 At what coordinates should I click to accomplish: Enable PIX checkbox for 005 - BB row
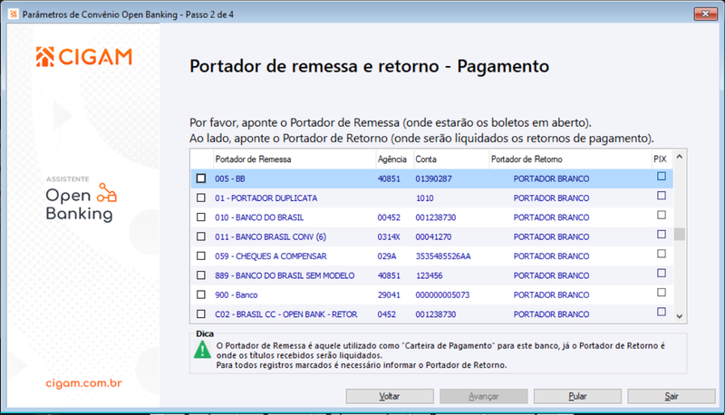662,176
